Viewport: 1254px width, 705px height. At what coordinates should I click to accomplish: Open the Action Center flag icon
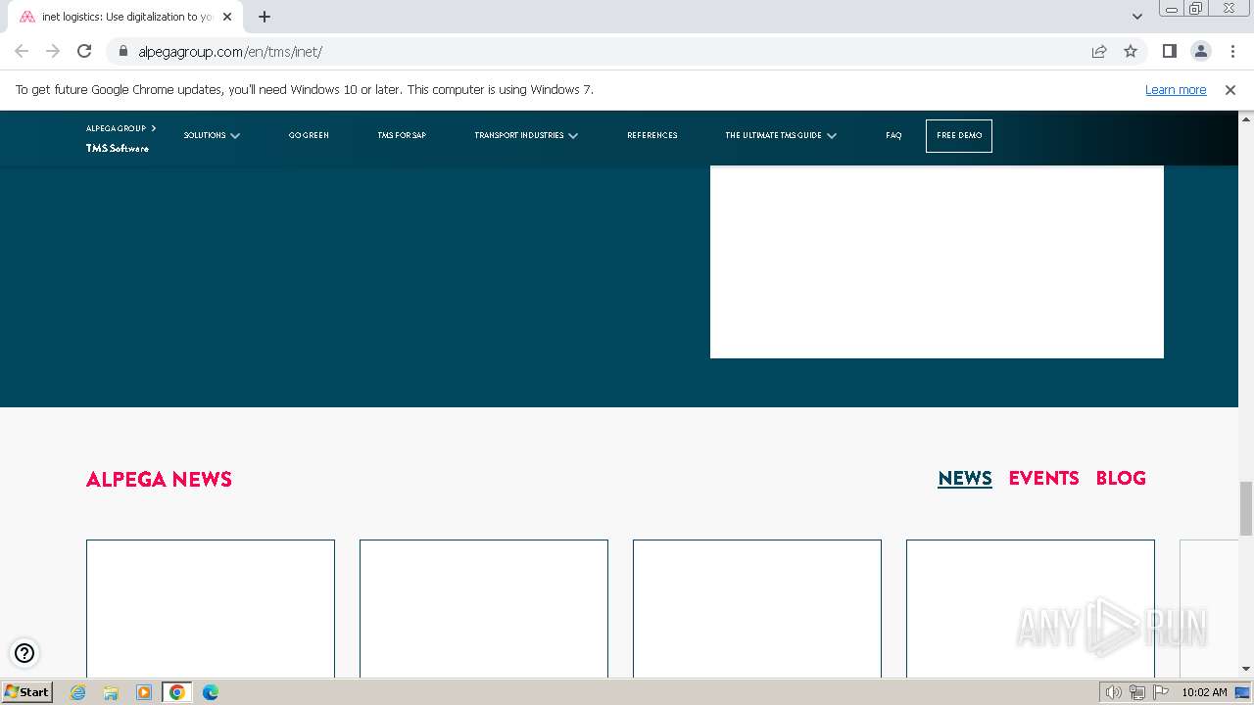(x=1161, y=692)
